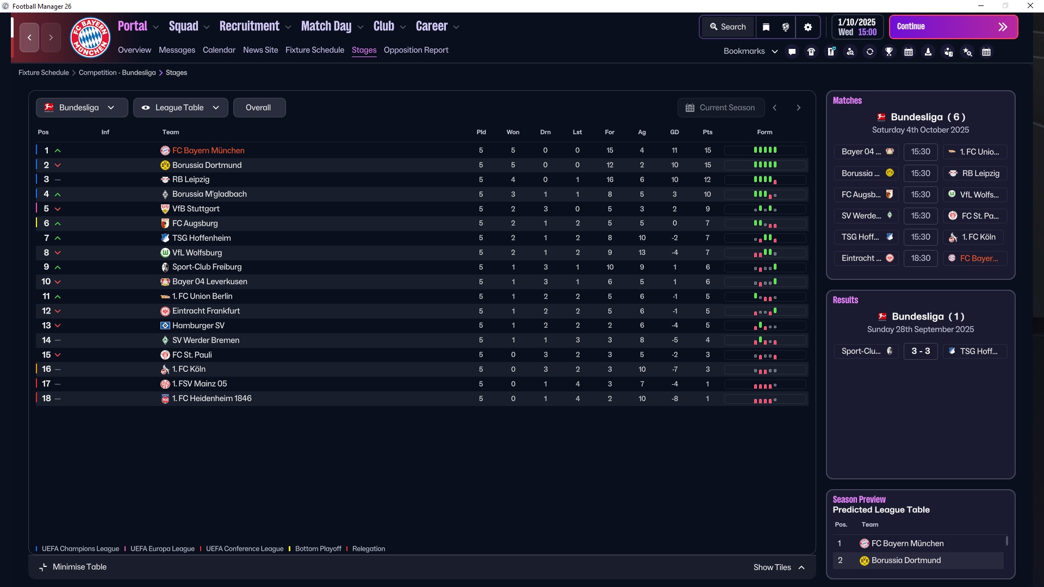Click the shirt tactics bookmark icon

click(x=811, y=52)
